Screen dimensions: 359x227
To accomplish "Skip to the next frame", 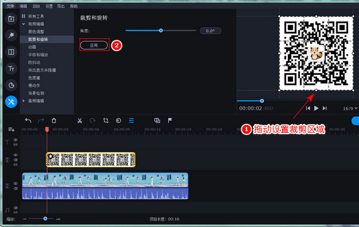I will pyautogui.click(x=325, y=108).
